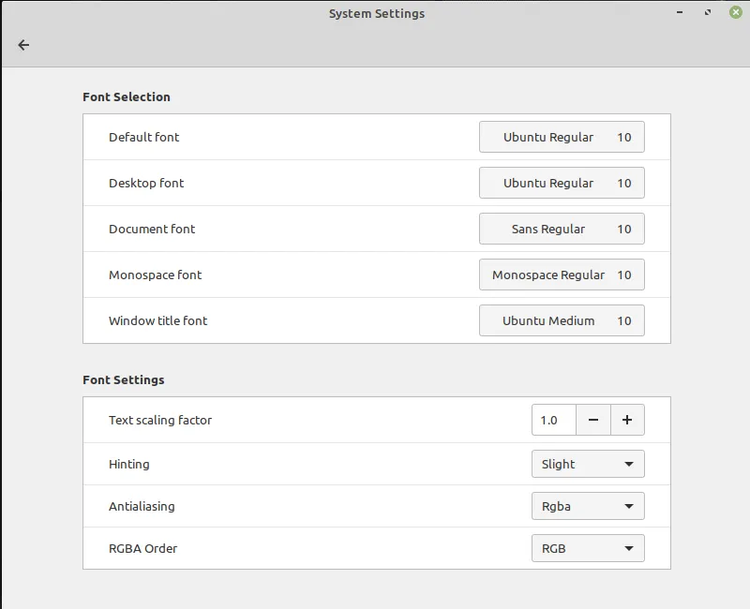The width and height of the screenshot is (750, 609).
Task: Increase text scaling with the plus button
Action: (627, 421)
